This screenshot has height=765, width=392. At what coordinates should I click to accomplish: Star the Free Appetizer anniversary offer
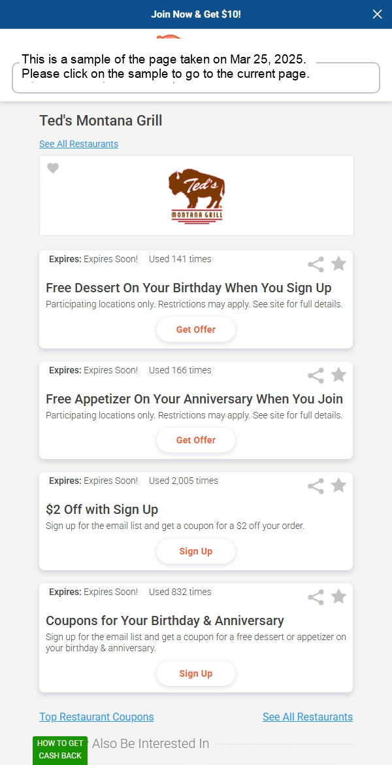click(x=338, y=375)
